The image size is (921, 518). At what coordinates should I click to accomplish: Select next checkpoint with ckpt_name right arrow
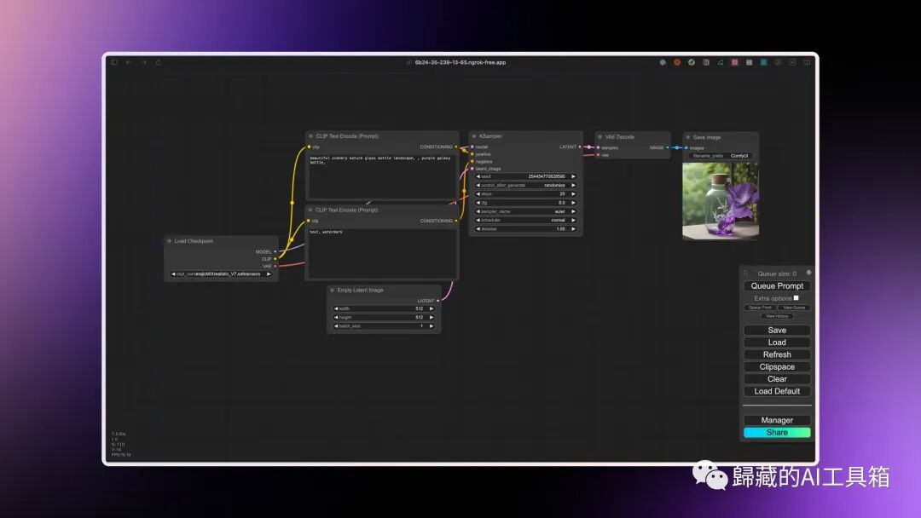click(x=269, y=274)
